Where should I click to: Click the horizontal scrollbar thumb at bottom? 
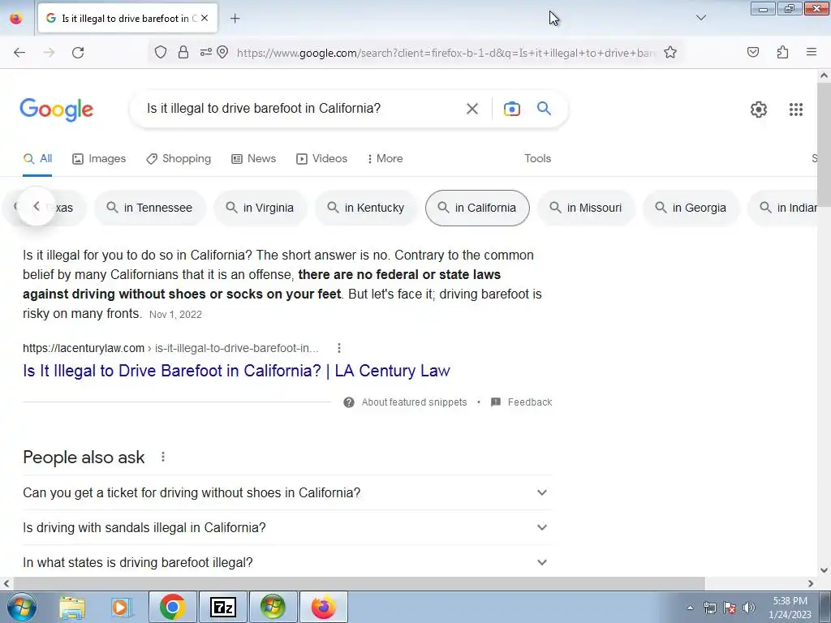358,583
